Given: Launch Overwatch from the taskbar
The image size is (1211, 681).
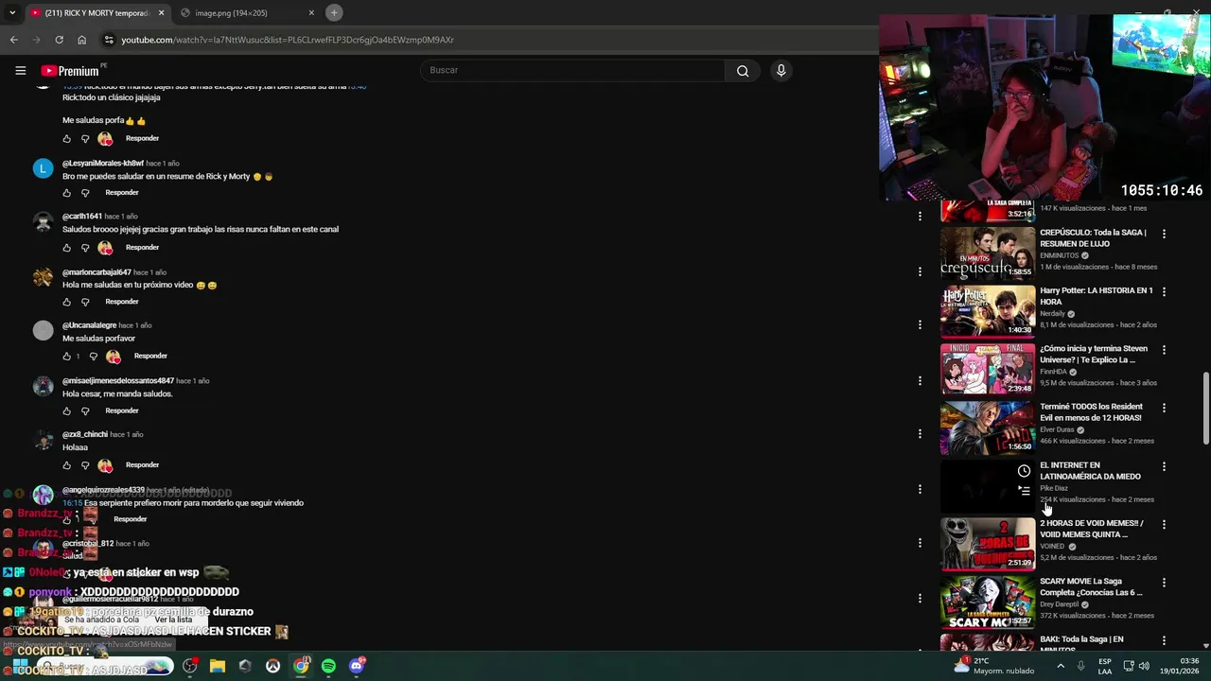Looking at the screenshot, I should click(x=272, y=666).
